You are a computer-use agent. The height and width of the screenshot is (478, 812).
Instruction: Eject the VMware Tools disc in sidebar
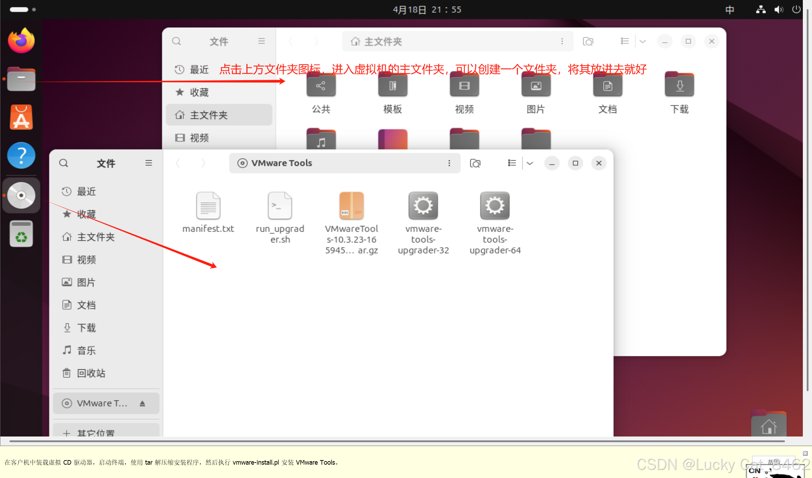tap(142, 403)
